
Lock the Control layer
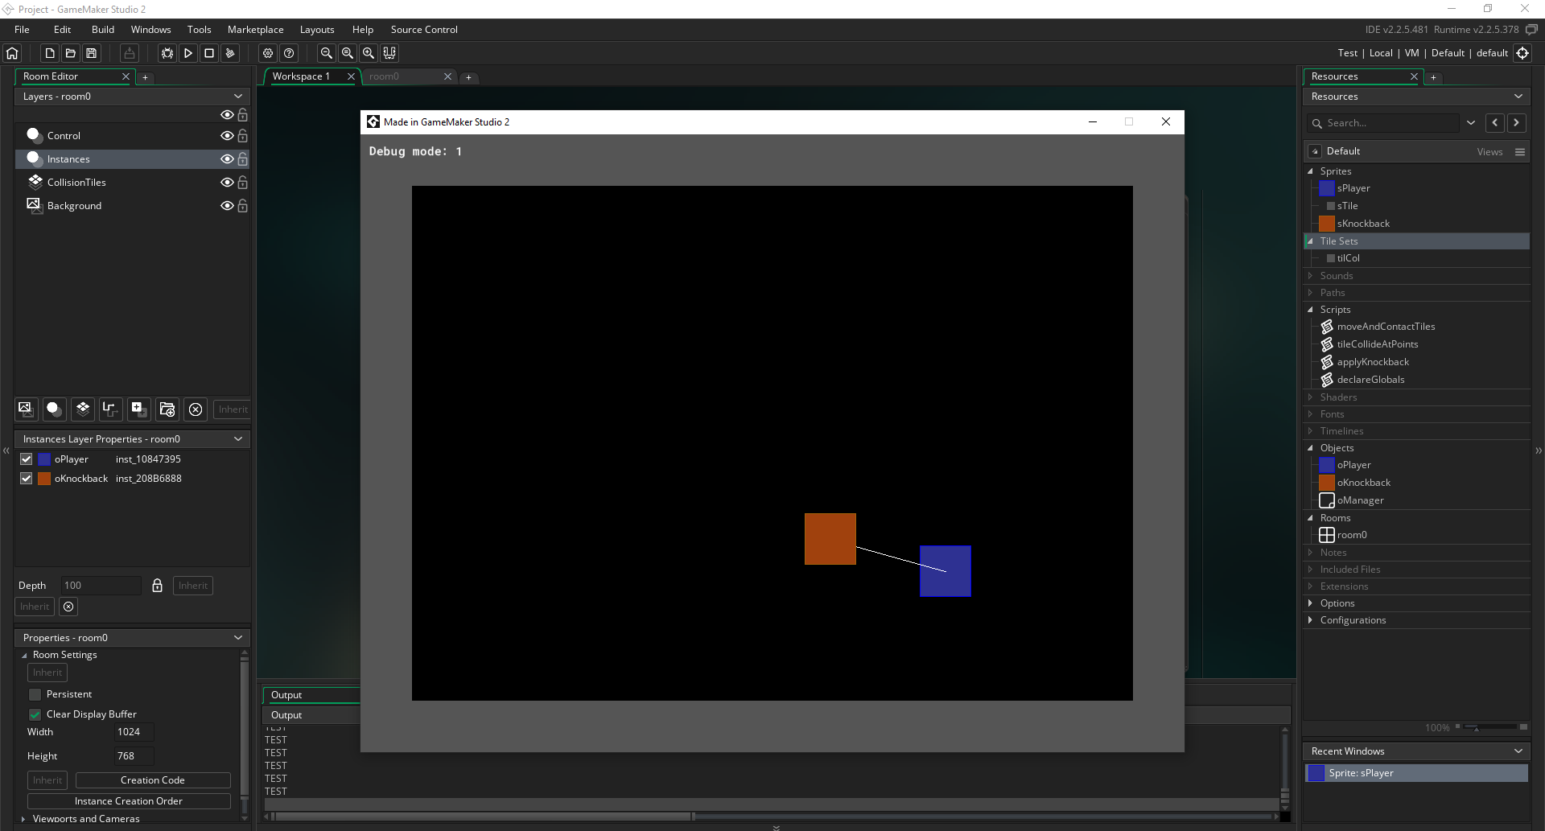coord(243,135)
